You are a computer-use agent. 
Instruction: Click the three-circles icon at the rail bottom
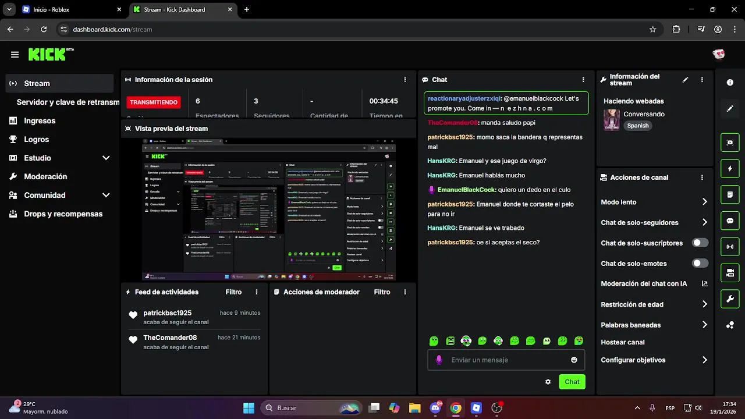730,325
